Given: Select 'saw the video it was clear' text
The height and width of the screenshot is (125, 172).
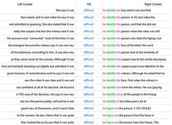Looking at the screenshot, I should pos(49,80).
